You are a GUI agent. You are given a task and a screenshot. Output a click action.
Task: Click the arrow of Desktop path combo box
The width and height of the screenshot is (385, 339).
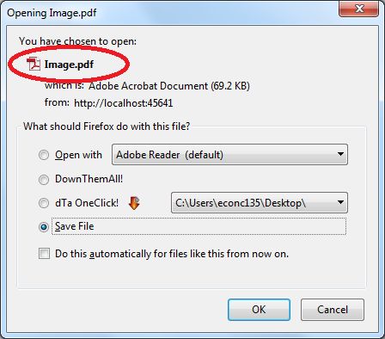pyautogui.click(x=340, y=202)
